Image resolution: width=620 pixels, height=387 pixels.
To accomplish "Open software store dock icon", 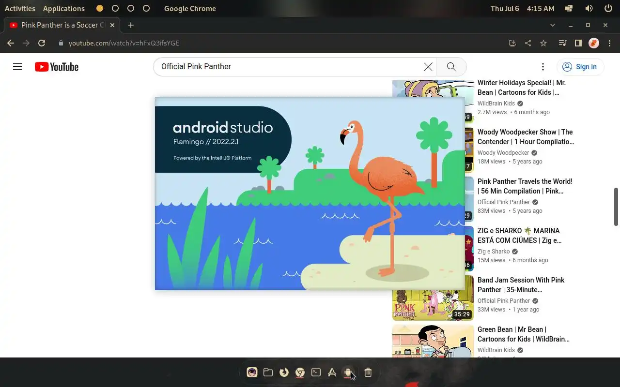I will [332, 372].
